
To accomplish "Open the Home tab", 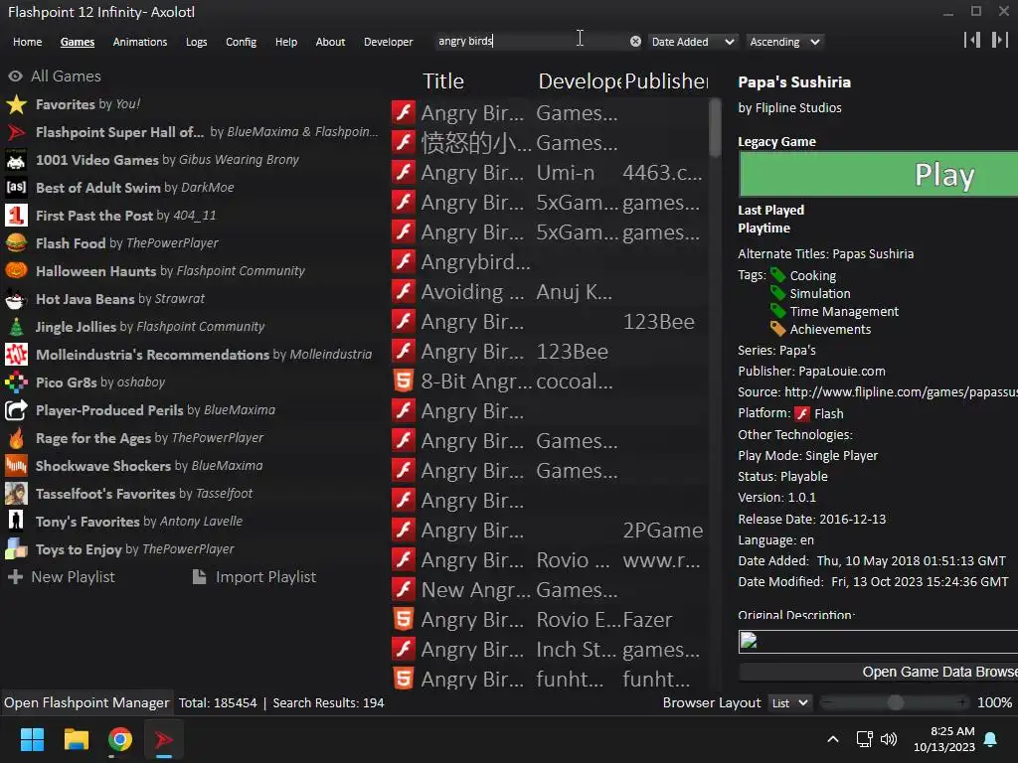I will coord(27,42).
